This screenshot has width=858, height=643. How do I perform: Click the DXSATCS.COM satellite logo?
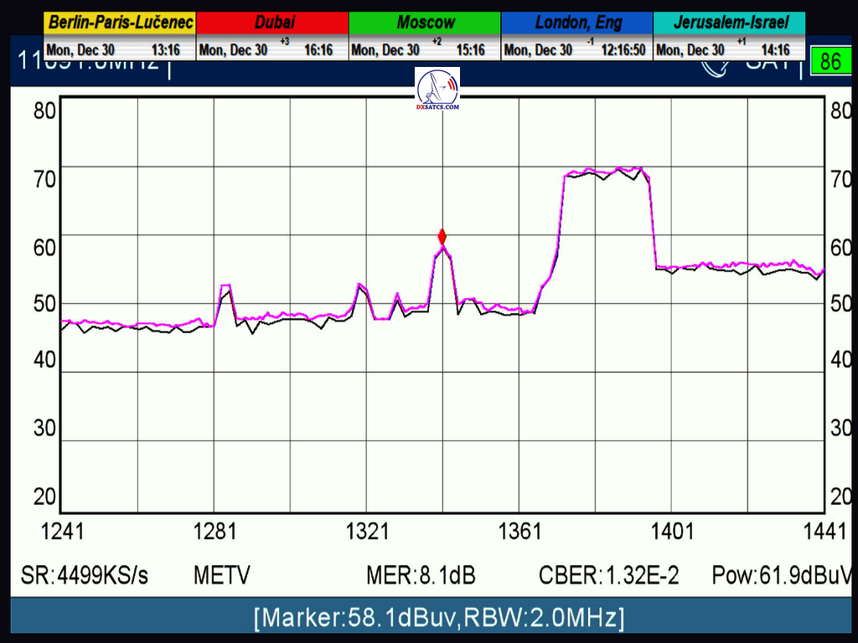point(437,90)
